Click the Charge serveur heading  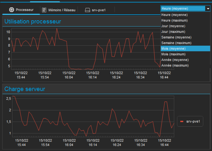coord(25,89)
